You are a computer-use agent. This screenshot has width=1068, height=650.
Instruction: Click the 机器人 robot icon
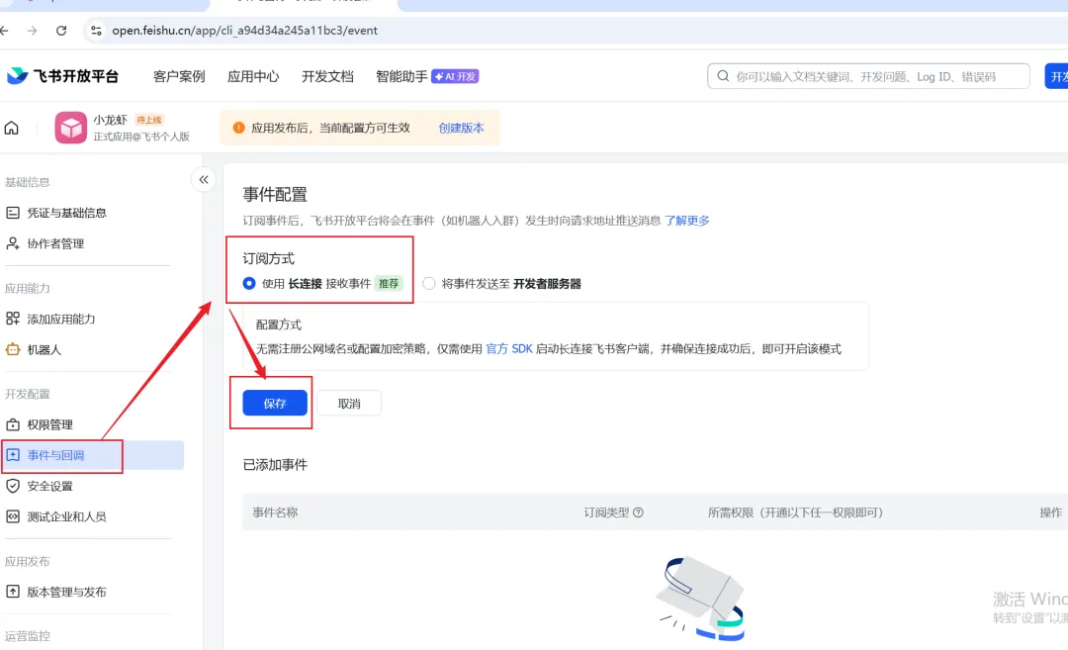tap(13, 349)
